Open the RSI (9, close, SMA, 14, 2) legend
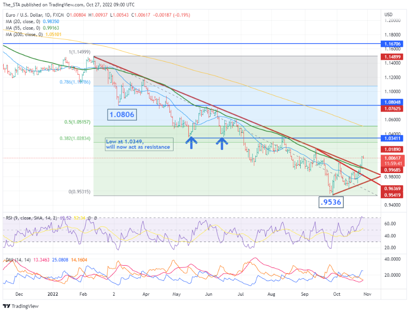Screen dimensions: 409x311 pos(30,217)
